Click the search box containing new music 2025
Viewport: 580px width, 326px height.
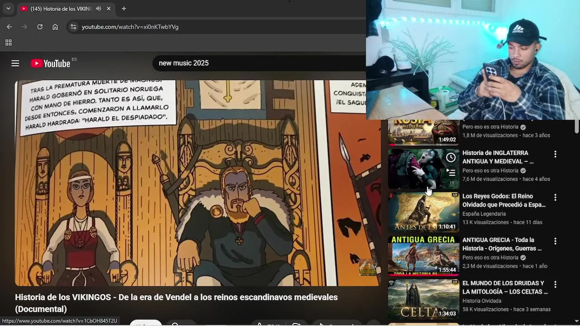pos(259,63)
